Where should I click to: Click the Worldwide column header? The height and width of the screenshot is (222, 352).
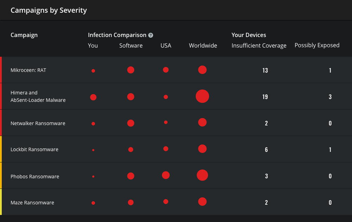tap(203, 46)
